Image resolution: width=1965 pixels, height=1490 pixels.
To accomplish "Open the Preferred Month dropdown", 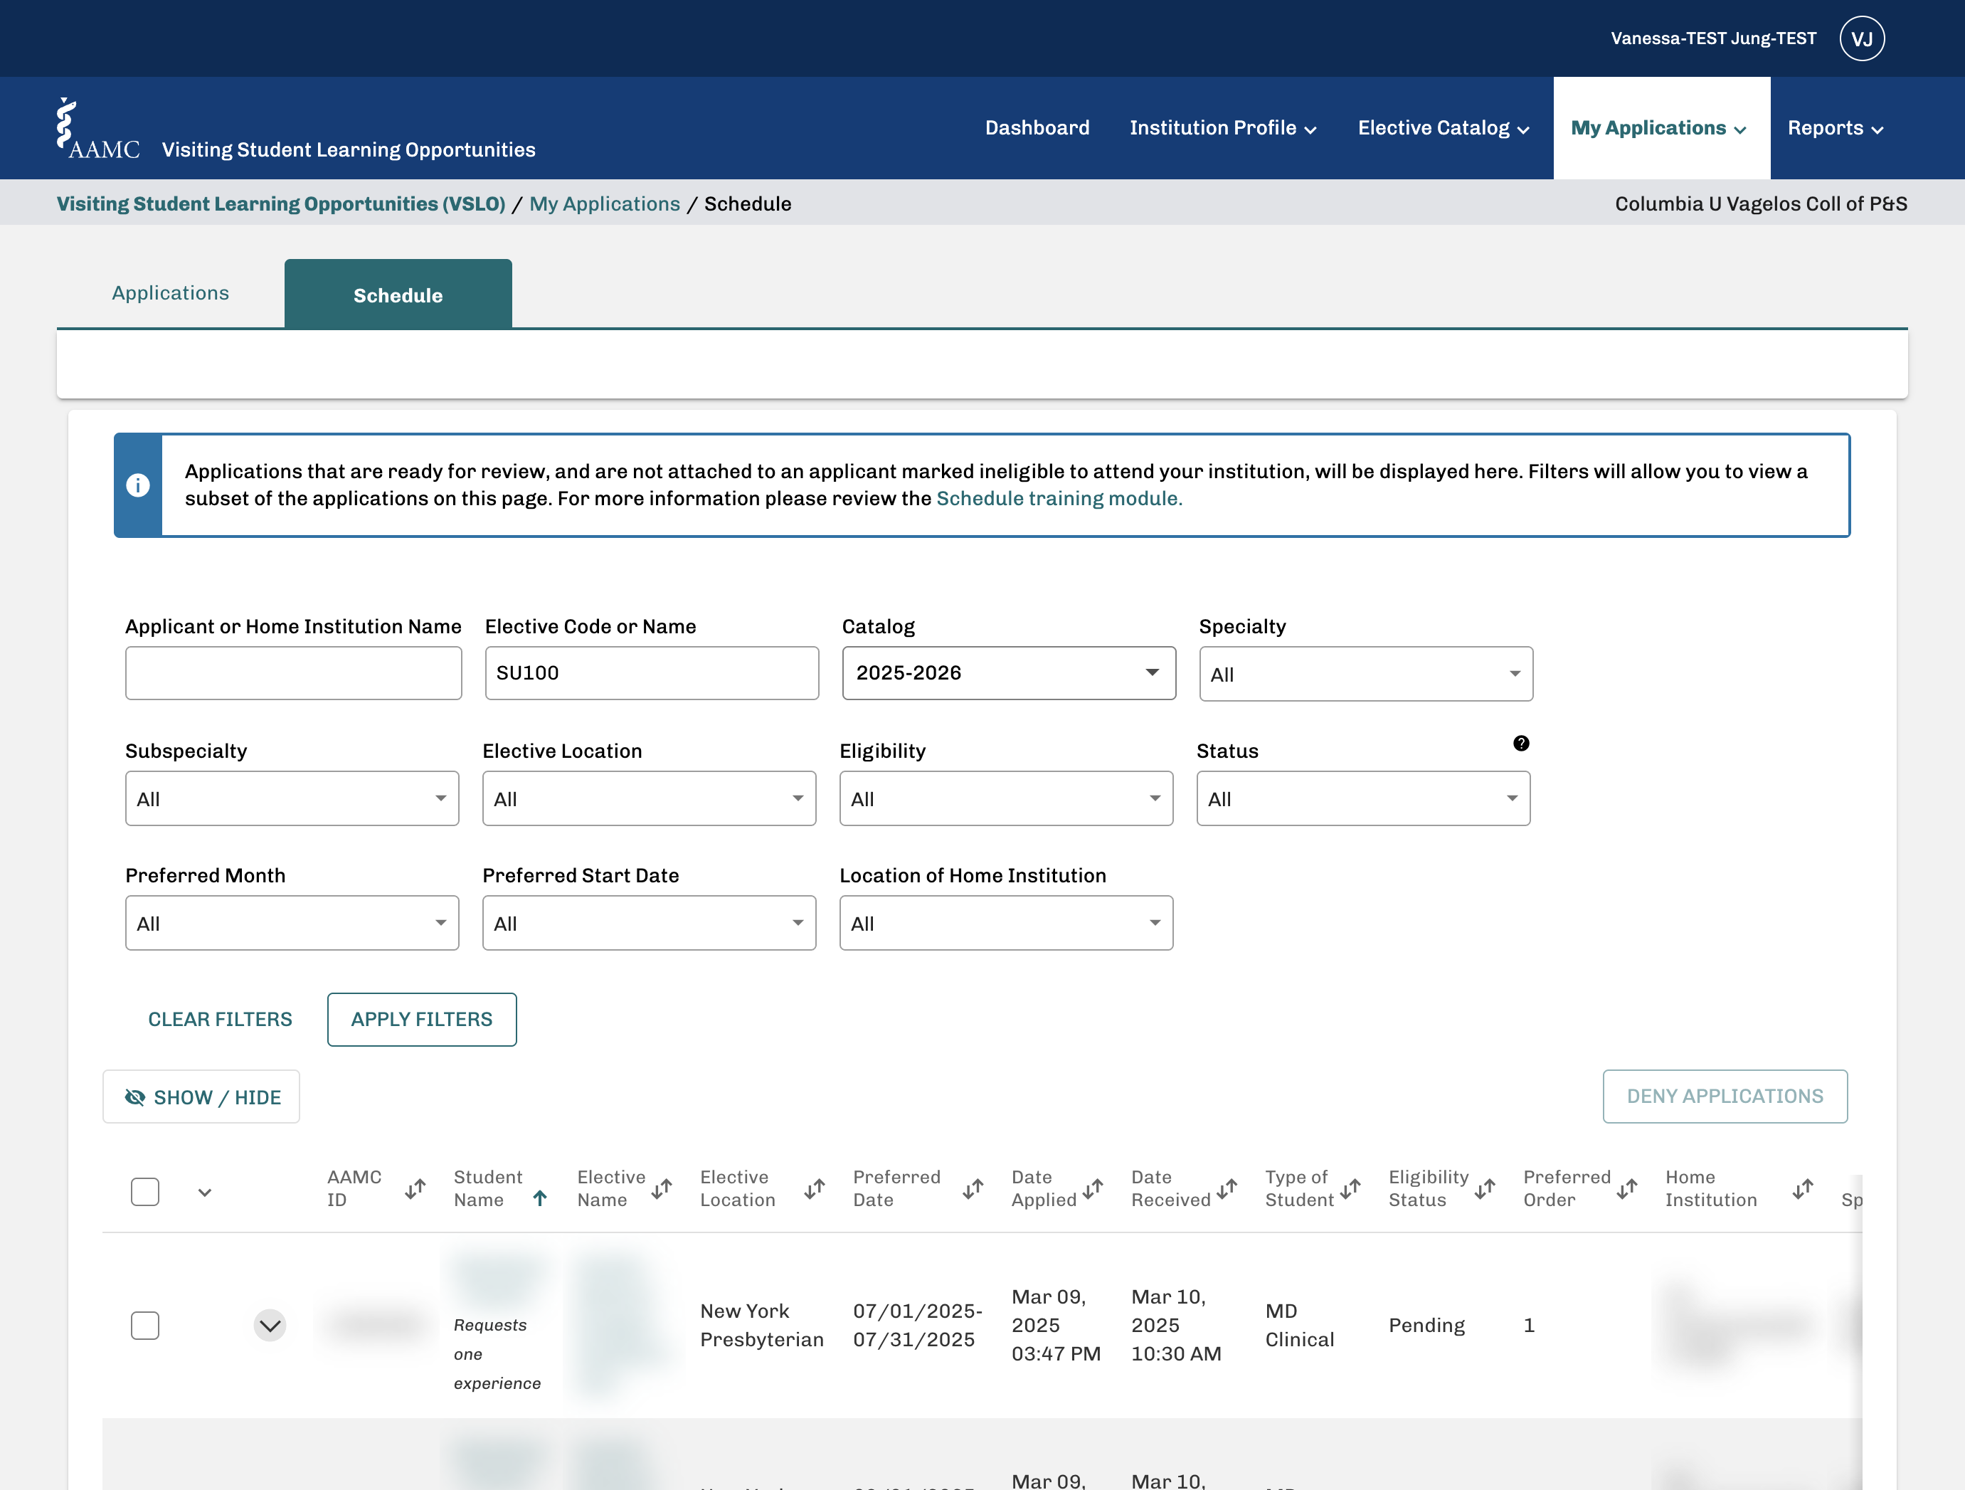I will click(292, 922).
